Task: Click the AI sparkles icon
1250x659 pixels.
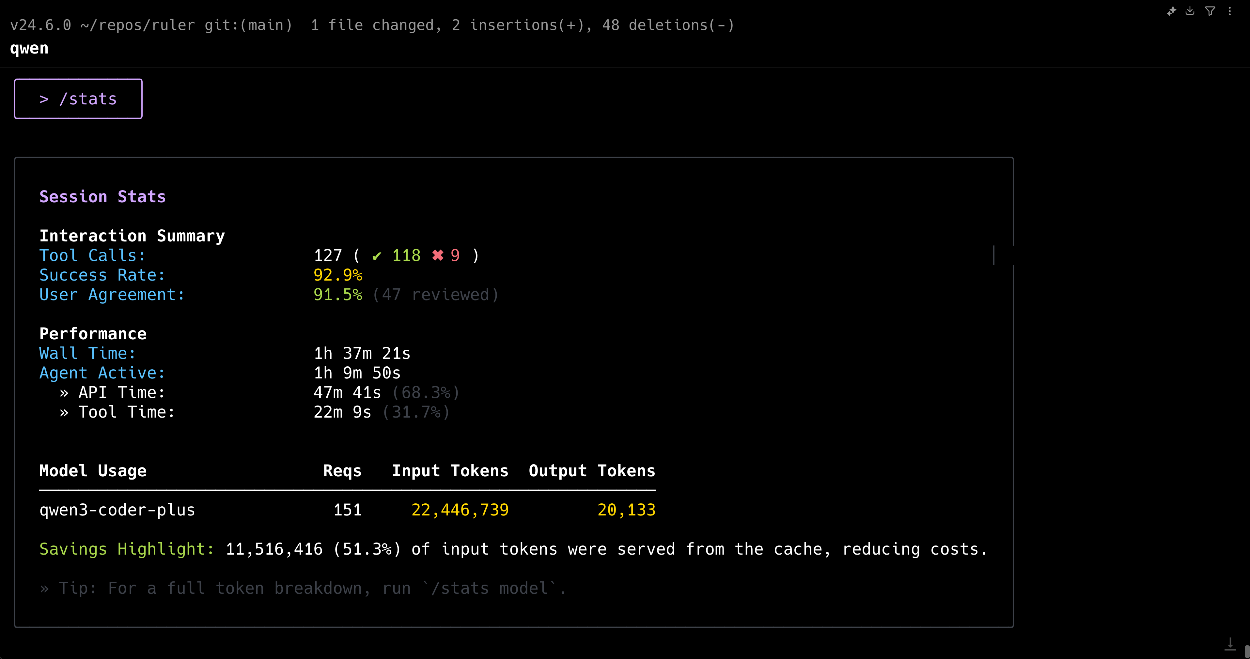Action: click(1171, 11)
